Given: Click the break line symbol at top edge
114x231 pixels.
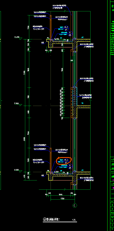Looking at the screenshot, I should [x=65, y=11].
